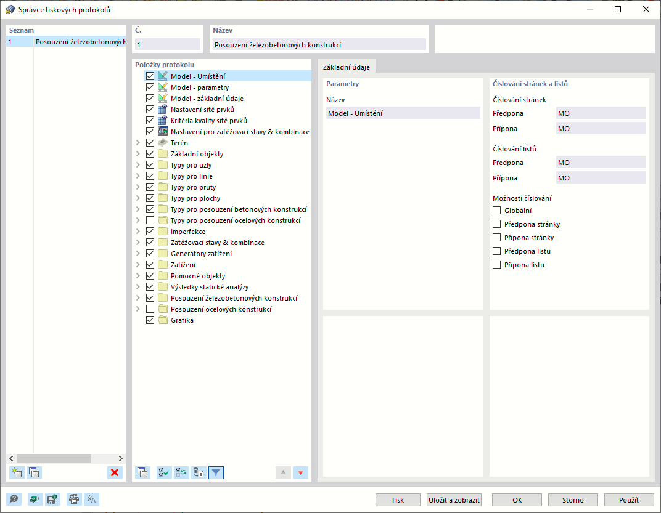The width and height of the screenshot is (661, 513).
Task: Check Typy pro posouzení ocelových konstrukcí
Action: (x=150, y=220)
